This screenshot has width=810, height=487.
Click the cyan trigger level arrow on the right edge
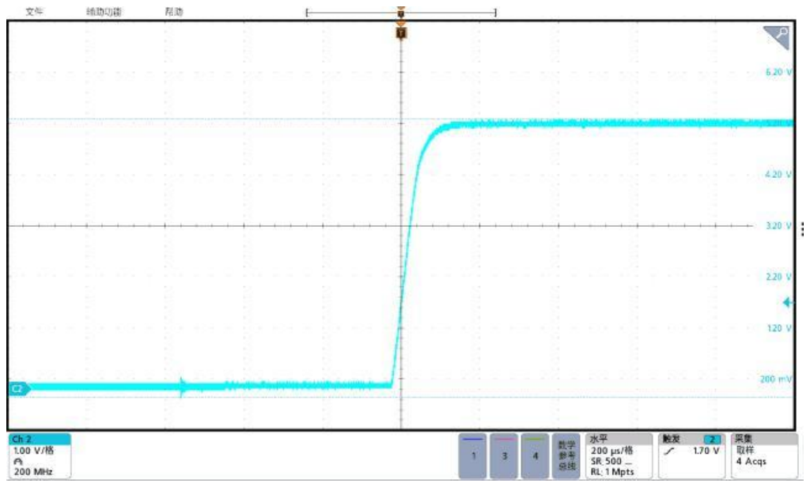(x=788, y=303)
